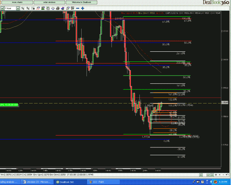Open the dropdown left of timeframe box
233x185 pixels.
2,8
